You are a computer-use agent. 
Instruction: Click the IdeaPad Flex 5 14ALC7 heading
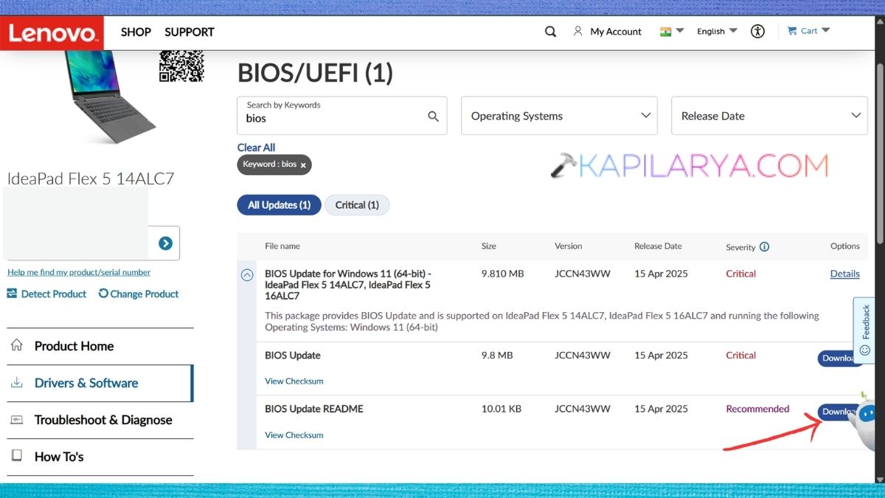[91, 179]
